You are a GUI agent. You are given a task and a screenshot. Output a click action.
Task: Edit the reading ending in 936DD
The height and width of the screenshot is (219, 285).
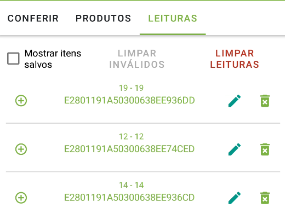tap(235, 101)
